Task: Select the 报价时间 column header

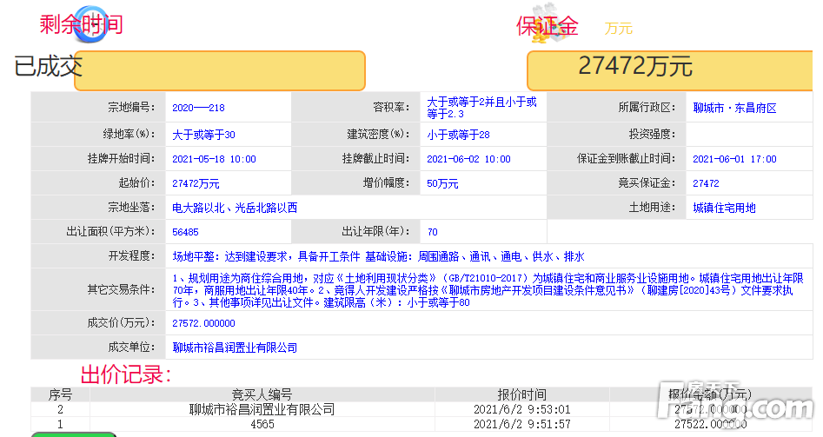Action: tap(522, 394)
